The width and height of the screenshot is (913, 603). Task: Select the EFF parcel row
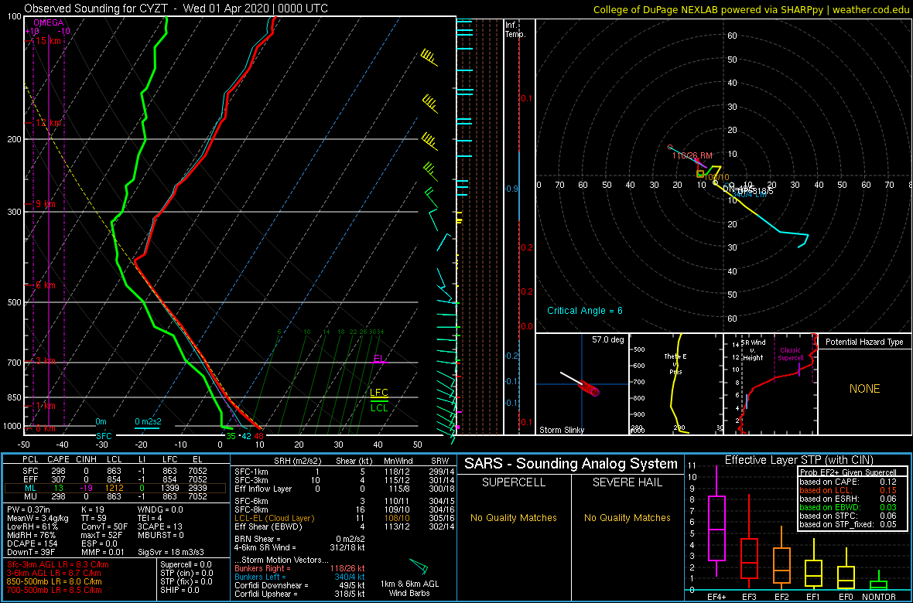point(116,479)
